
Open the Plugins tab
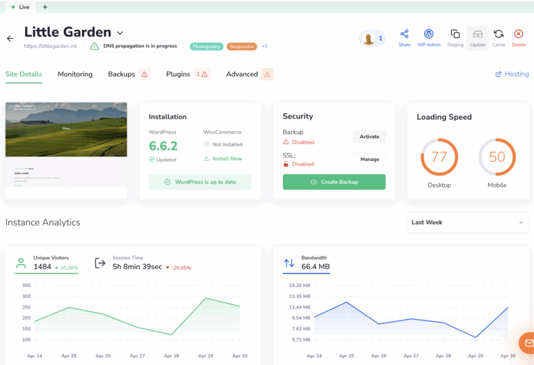178,74
